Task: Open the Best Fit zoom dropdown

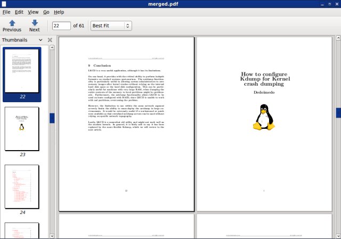Action: pyautogui.click(x=111, y=26)
